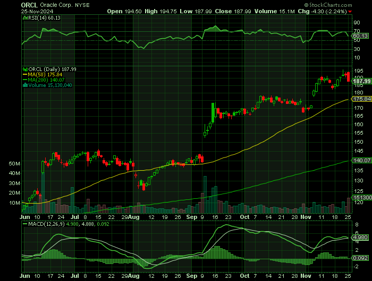This screenshot has height=281, width=372.
Task: Click the MA(200) 140.07 legend text
Action: click(x=46, y=80)
